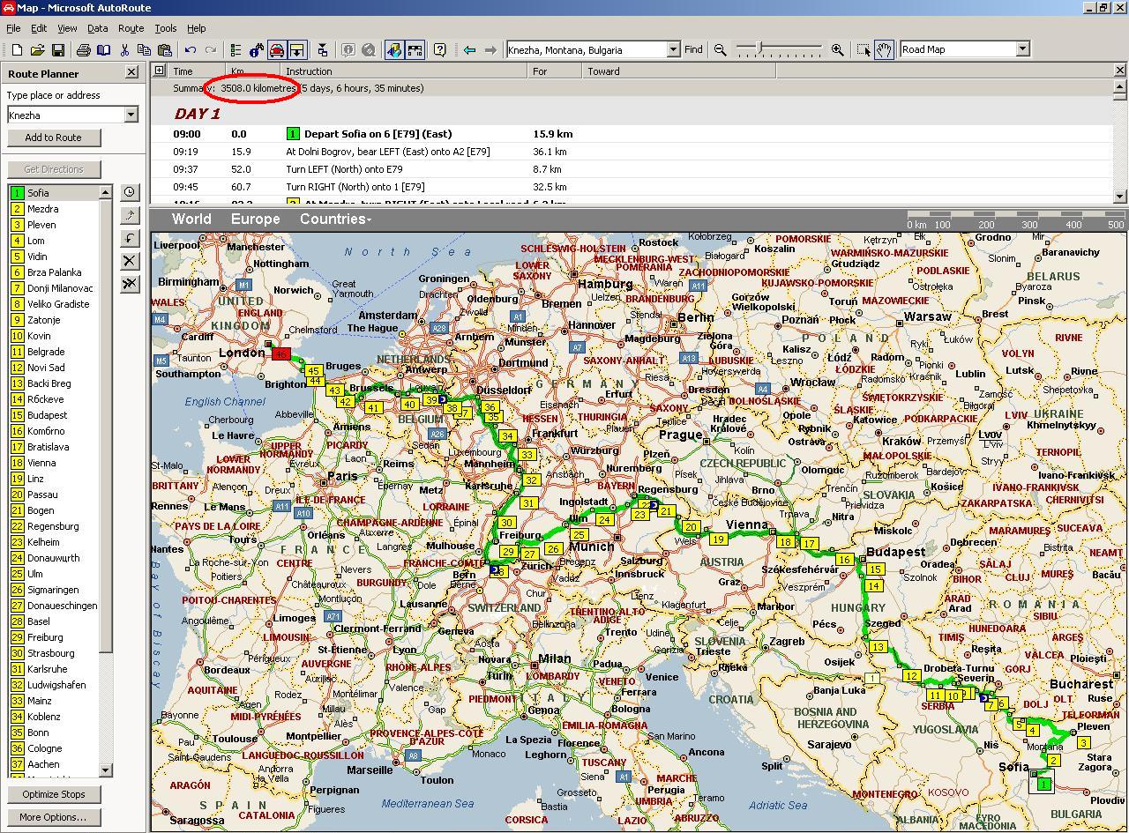Close the Route Planner pane
The image size is (1129, 833).
click(x=131, y=73)
